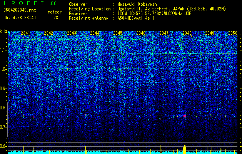
Task: Click the 2344 time marker
Action: click(95, 33)
